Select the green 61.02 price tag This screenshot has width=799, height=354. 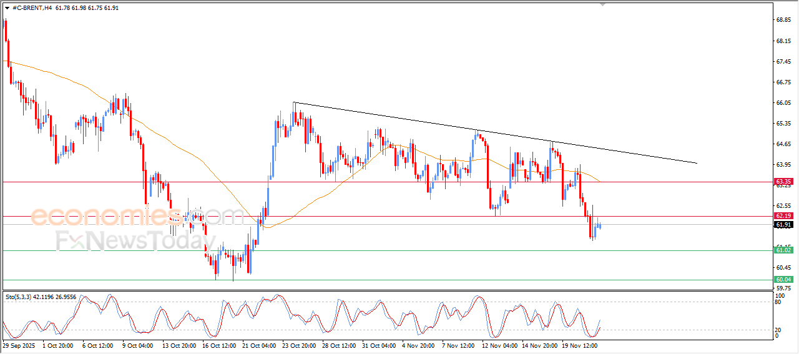[783, 250]
